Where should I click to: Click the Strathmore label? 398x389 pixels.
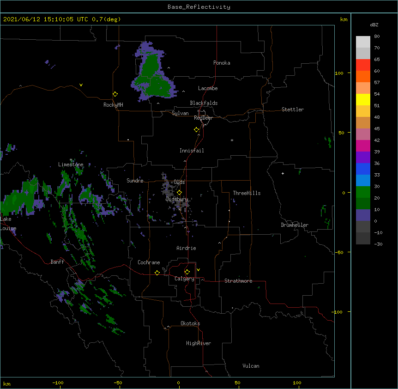[238, 281]
